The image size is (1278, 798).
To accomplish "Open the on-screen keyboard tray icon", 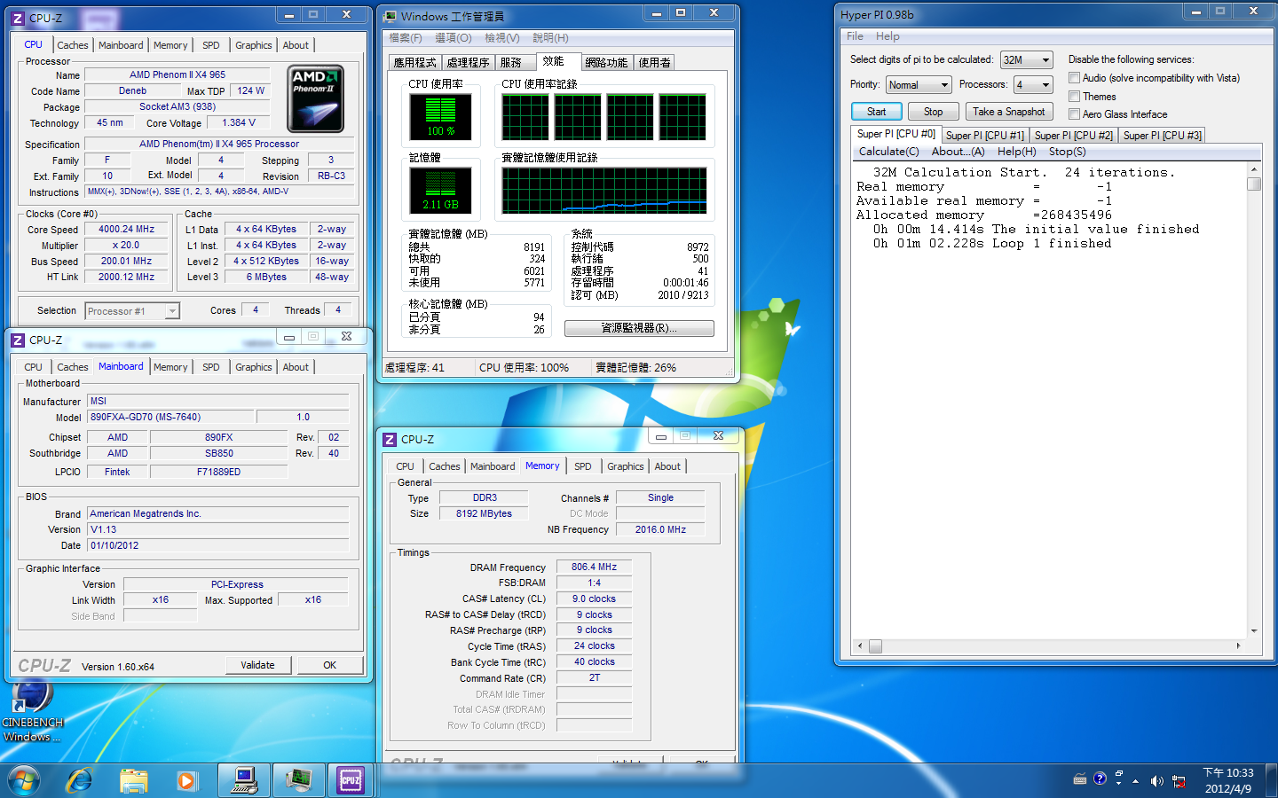I will tap(1079, 779).
